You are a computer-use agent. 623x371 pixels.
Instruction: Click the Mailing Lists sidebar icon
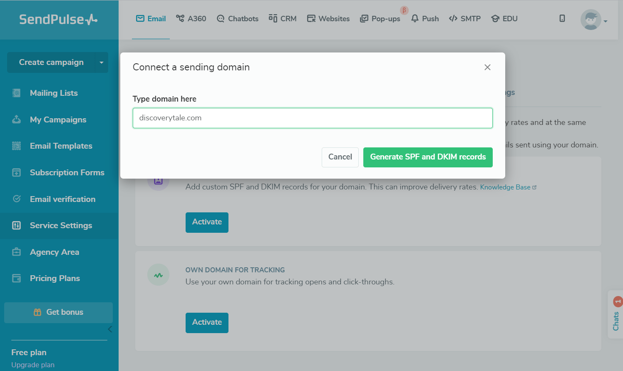tap(17, 93)
